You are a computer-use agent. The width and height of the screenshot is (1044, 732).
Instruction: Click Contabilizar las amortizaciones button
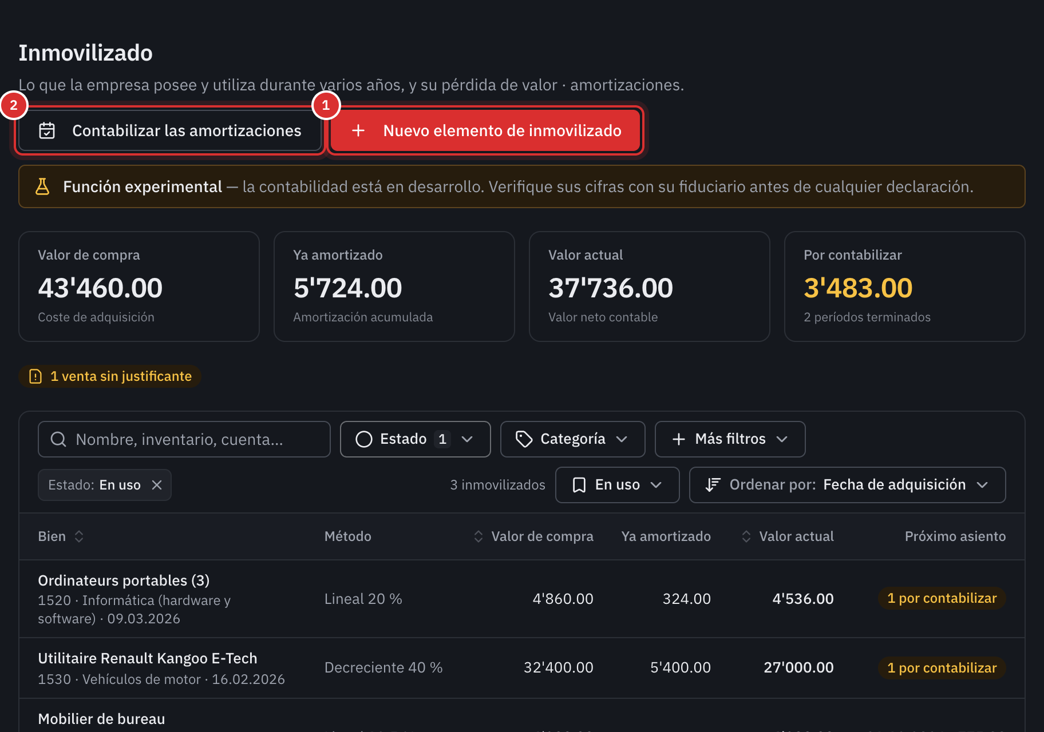170,130
